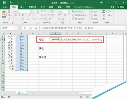The width and height of the screenshot is (127, 99).
Task: Open the Conditional Formatting dropdown
Action: click(78, 12)
